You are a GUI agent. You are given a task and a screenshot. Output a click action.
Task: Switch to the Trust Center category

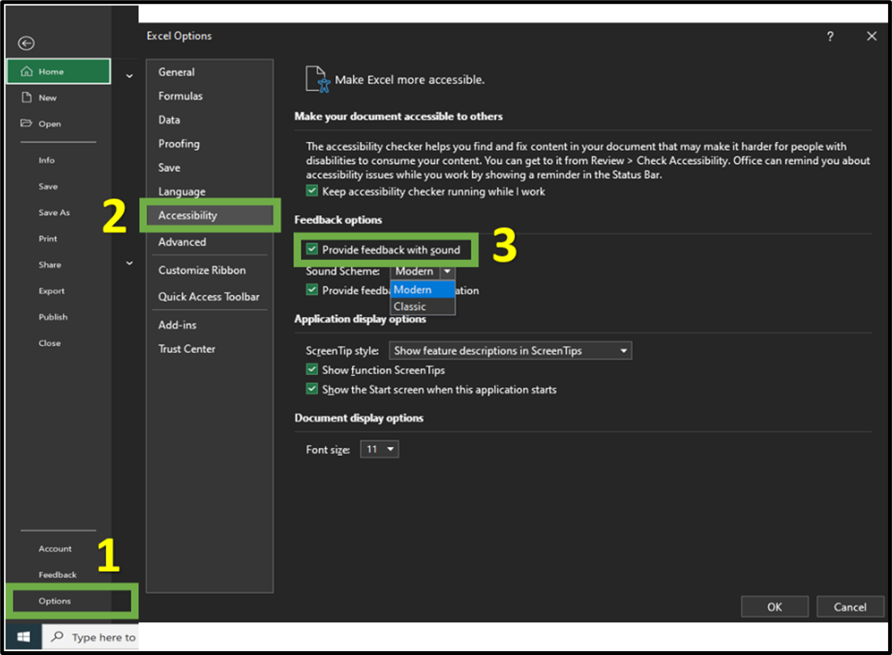(187, 348)
